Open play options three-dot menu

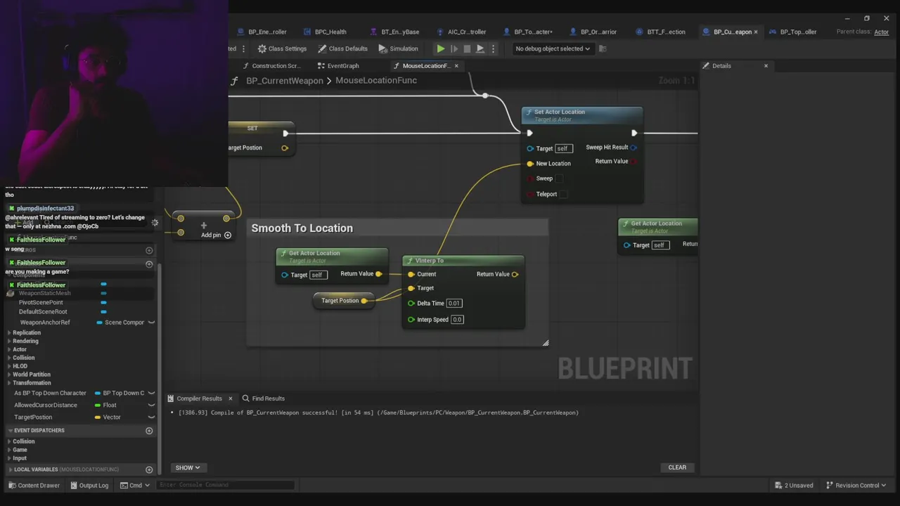pyautogui.click(x=493, y=48)
